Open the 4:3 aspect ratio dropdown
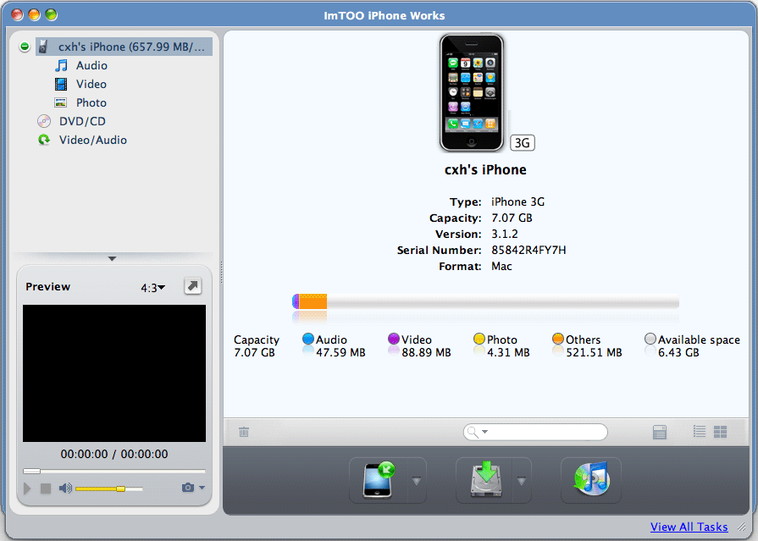758x541 pixels. 152,288
